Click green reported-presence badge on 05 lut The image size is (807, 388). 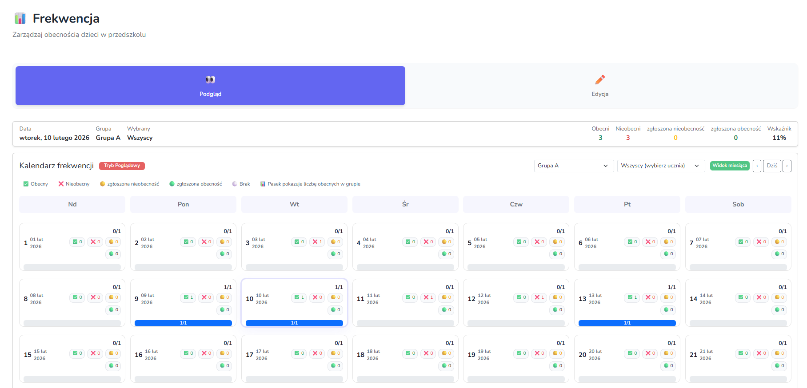point(557,254)
